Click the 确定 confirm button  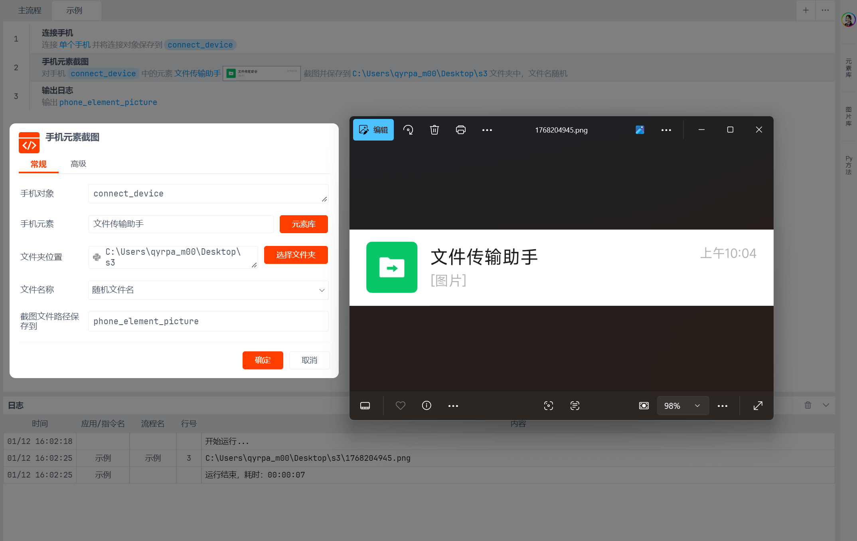(x=263, y=360)
